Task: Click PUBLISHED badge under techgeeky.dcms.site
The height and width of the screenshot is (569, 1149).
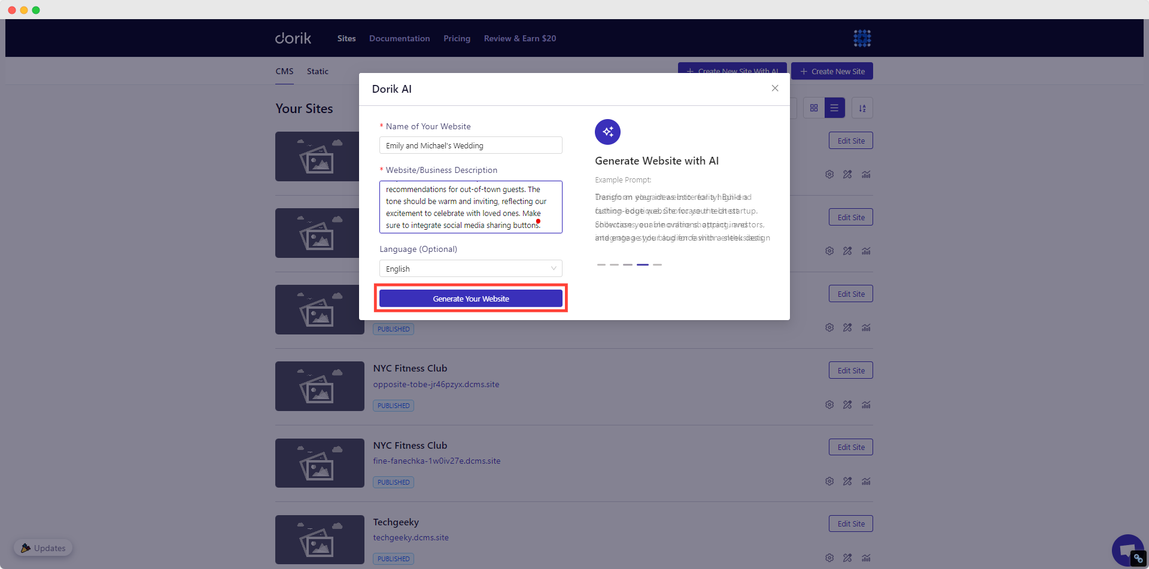Action: (x=394, y=559)
